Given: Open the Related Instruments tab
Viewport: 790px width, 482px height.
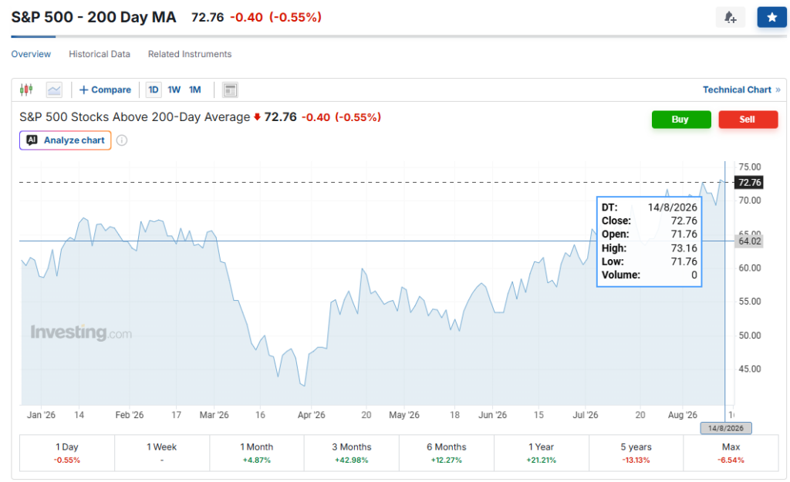Looking at the screenshot, I should coord(190,54).
